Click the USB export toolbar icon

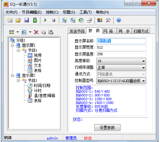[x=35, y=20]
